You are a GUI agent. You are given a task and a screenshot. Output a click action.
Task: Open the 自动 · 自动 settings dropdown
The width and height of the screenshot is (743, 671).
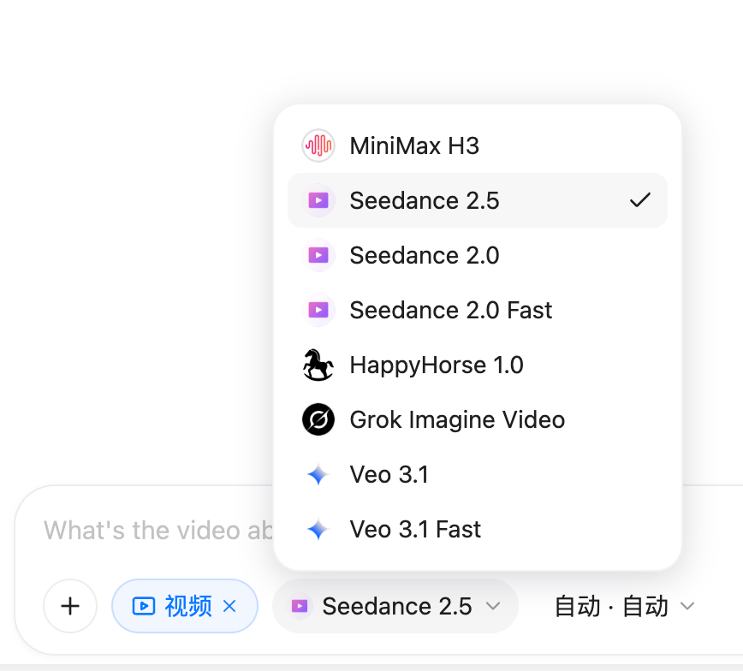click(x=624, y=606)
